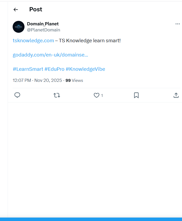Screen dimensions: 182x221
Task: Follow the godaddy.com/en-uk link
Action: tap(50, 55)
